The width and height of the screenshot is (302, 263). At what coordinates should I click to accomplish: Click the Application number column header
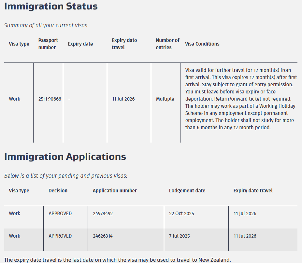tap(115, 191)
